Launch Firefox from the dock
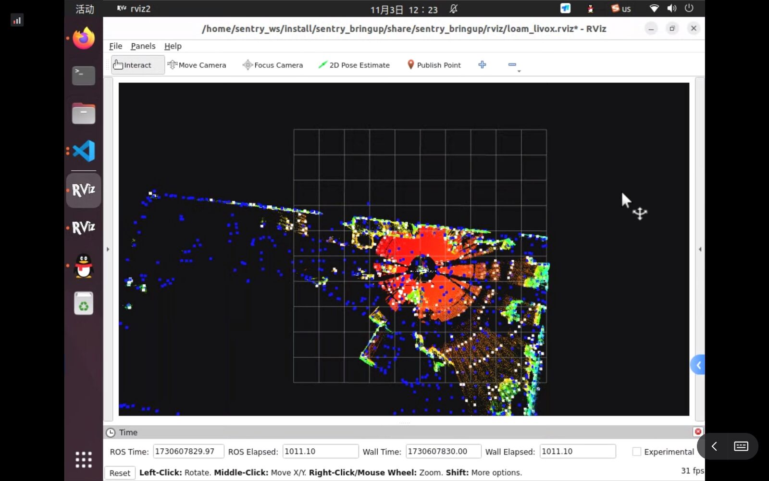The image size is (769, 481). [x=84, y=38]
